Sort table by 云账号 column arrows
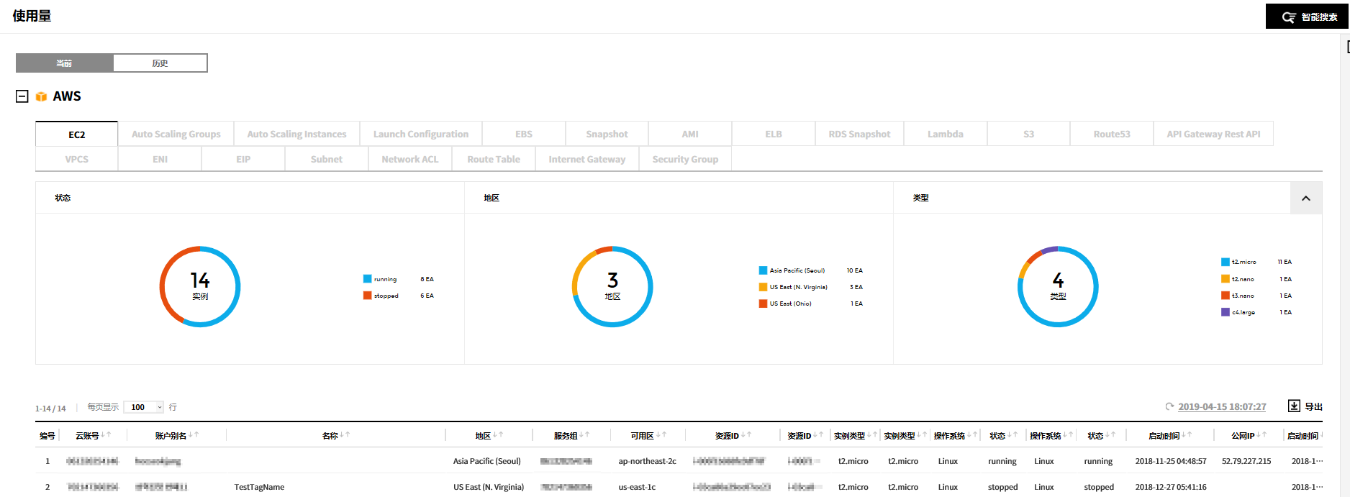The image size is (1350, 497). click(x=106, y=435)
